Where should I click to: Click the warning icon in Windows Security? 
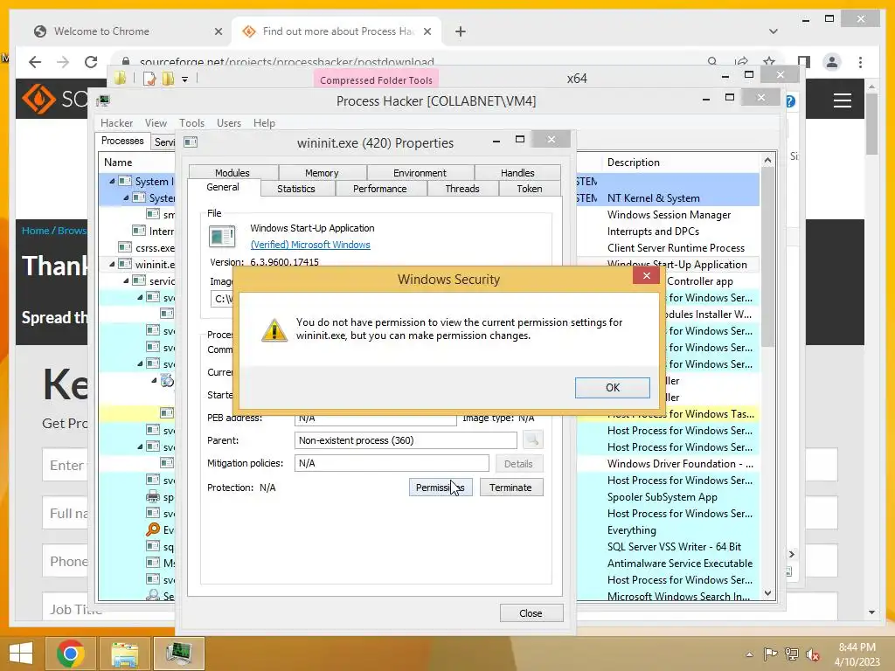pos(274,329)
